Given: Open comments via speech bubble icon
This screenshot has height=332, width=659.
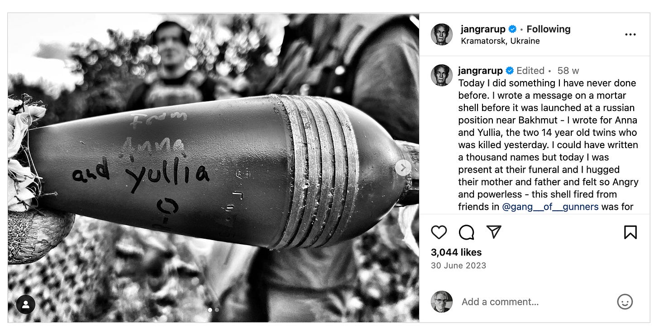Looking at the screenshot, I should coord(466,232).
